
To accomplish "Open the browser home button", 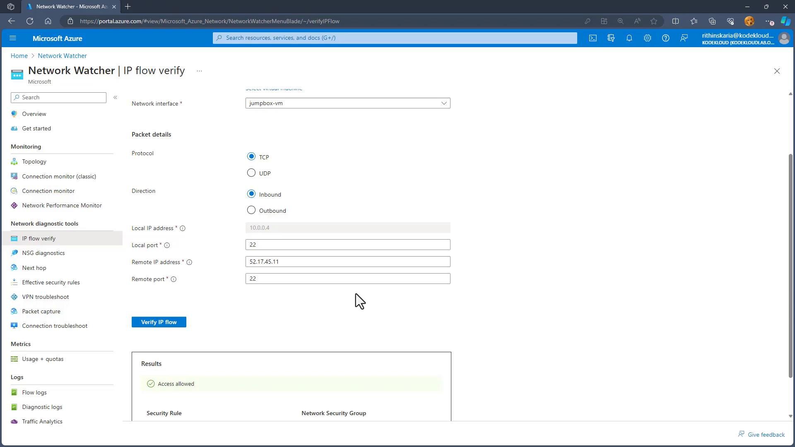I will (48, 21).
